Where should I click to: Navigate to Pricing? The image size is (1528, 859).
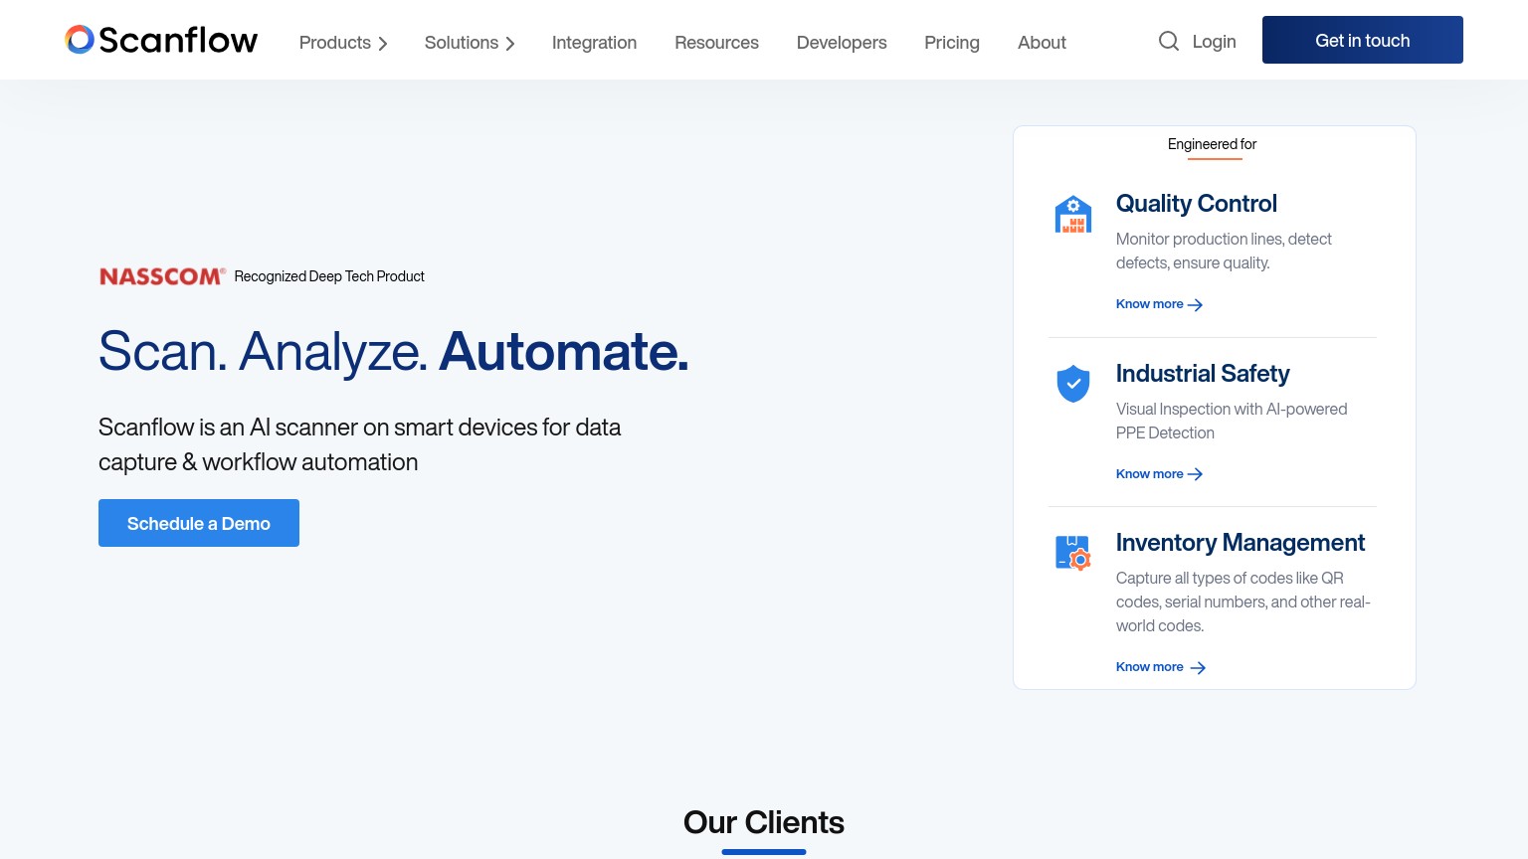click(952, 43)
